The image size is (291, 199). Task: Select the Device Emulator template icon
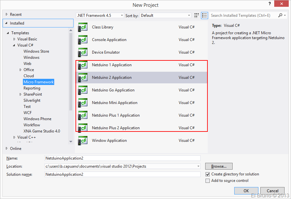click(83, 53)
